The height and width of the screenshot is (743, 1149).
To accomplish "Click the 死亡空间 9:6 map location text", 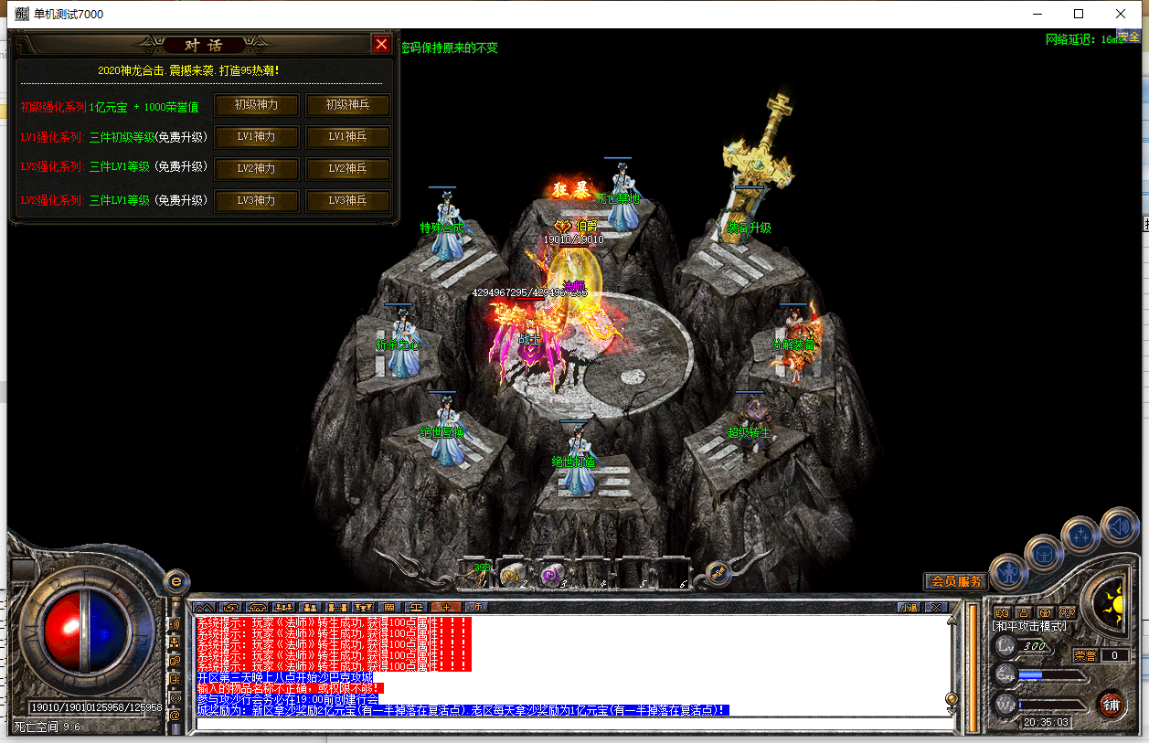I will coord(48,727).
